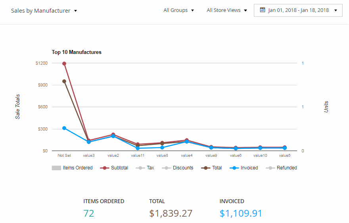Screen dimensions: 349x223
Task: Click the Total data point for Not Set
Action: point(64,81)
